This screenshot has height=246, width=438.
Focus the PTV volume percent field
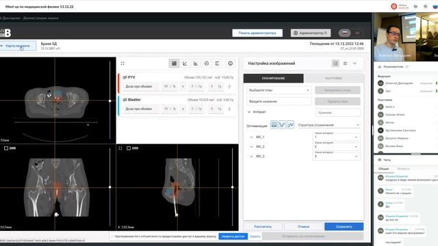tap(169, 87)
